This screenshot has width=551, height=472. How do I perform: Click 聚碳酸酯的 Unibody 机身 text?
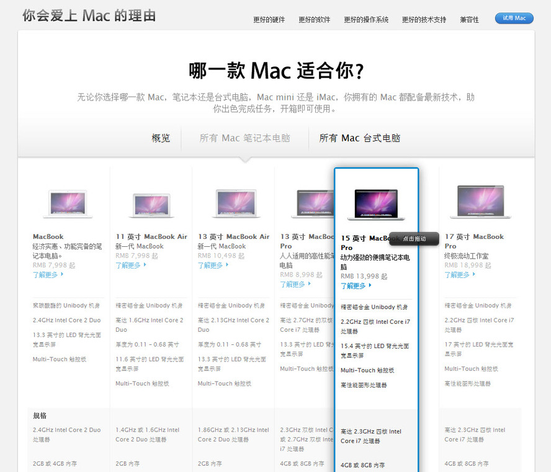point(66,306)
